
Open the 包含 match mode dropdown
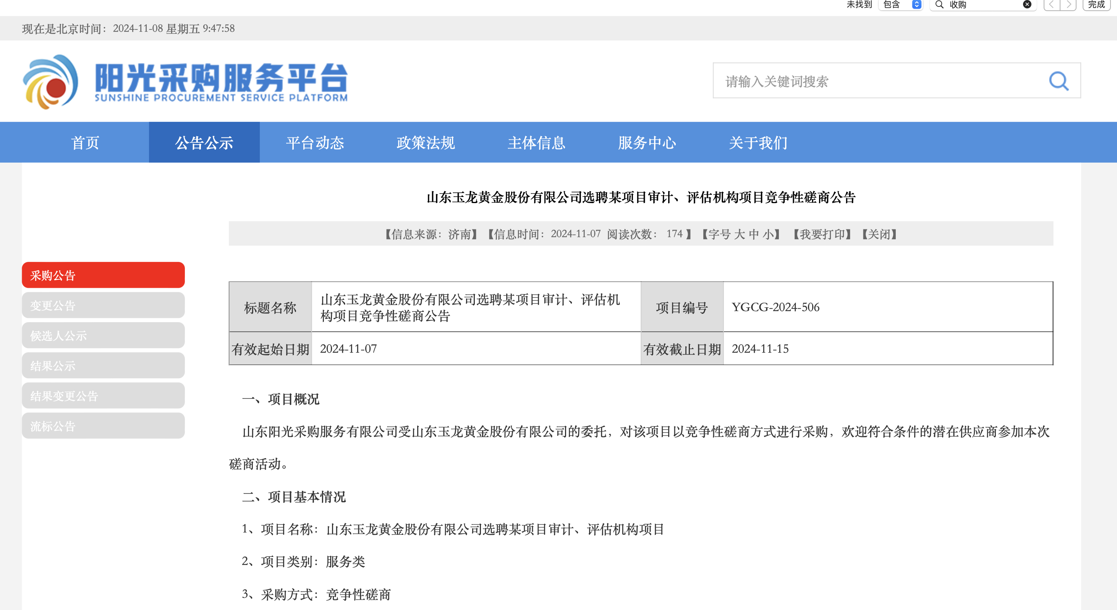tap(900, 5)
